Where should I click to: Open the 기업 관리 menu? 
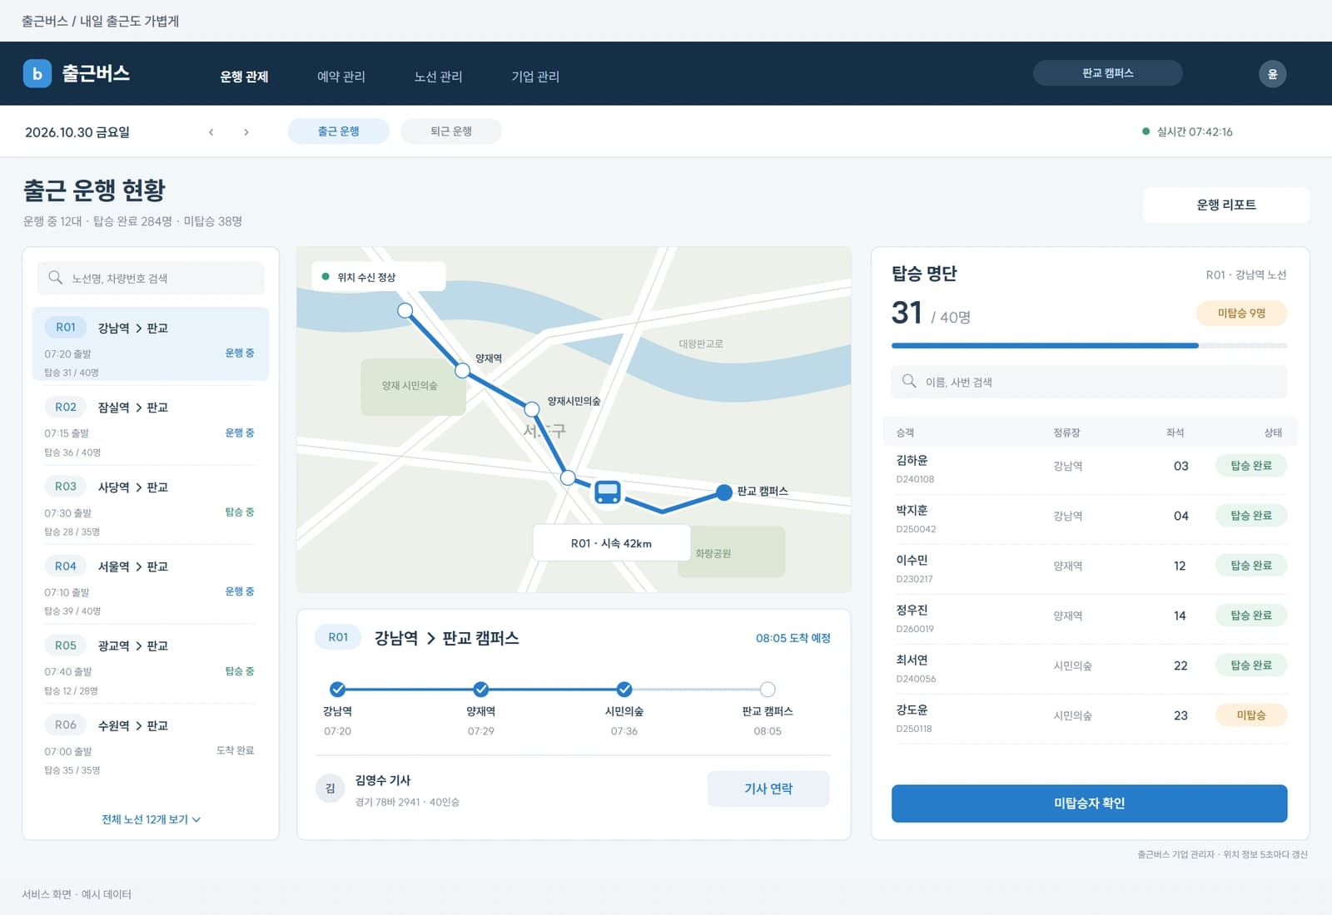[535, 77]
